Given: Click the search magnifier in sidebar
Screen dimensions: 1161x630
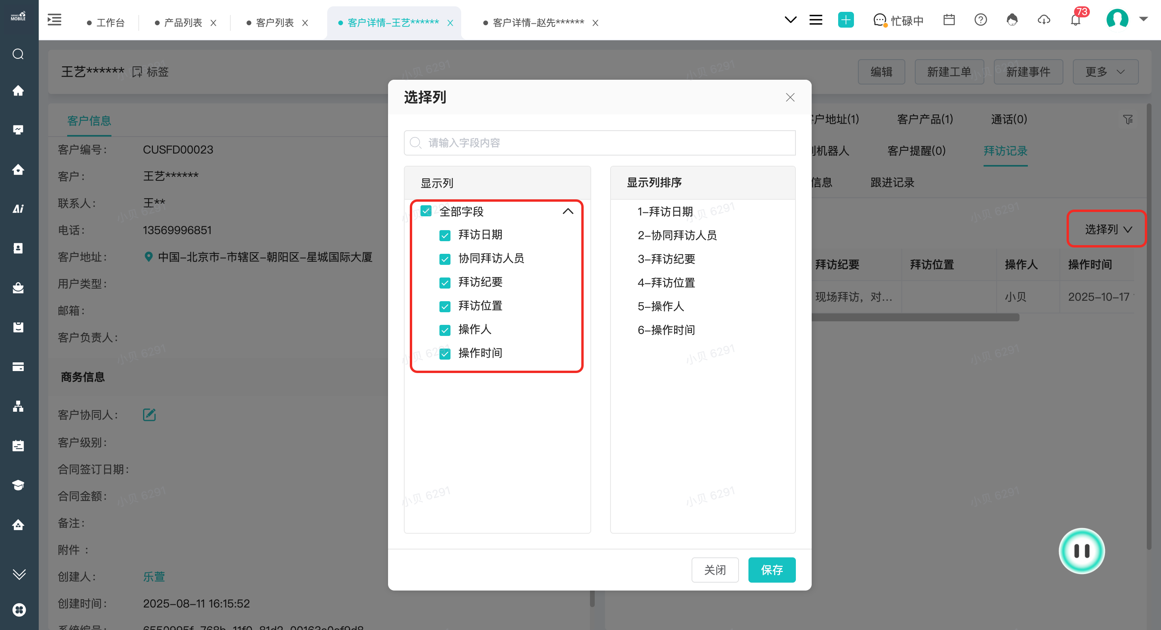Looking at the screenshot, I should pos(18,54).
